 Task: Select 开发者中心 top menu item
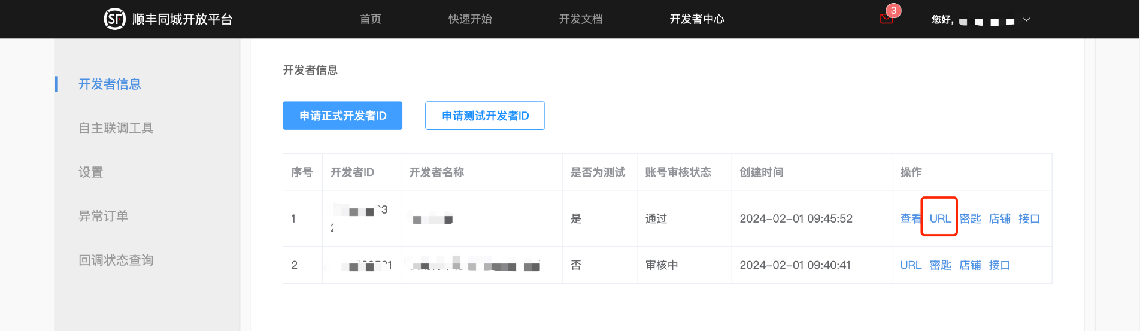[697, 19]
